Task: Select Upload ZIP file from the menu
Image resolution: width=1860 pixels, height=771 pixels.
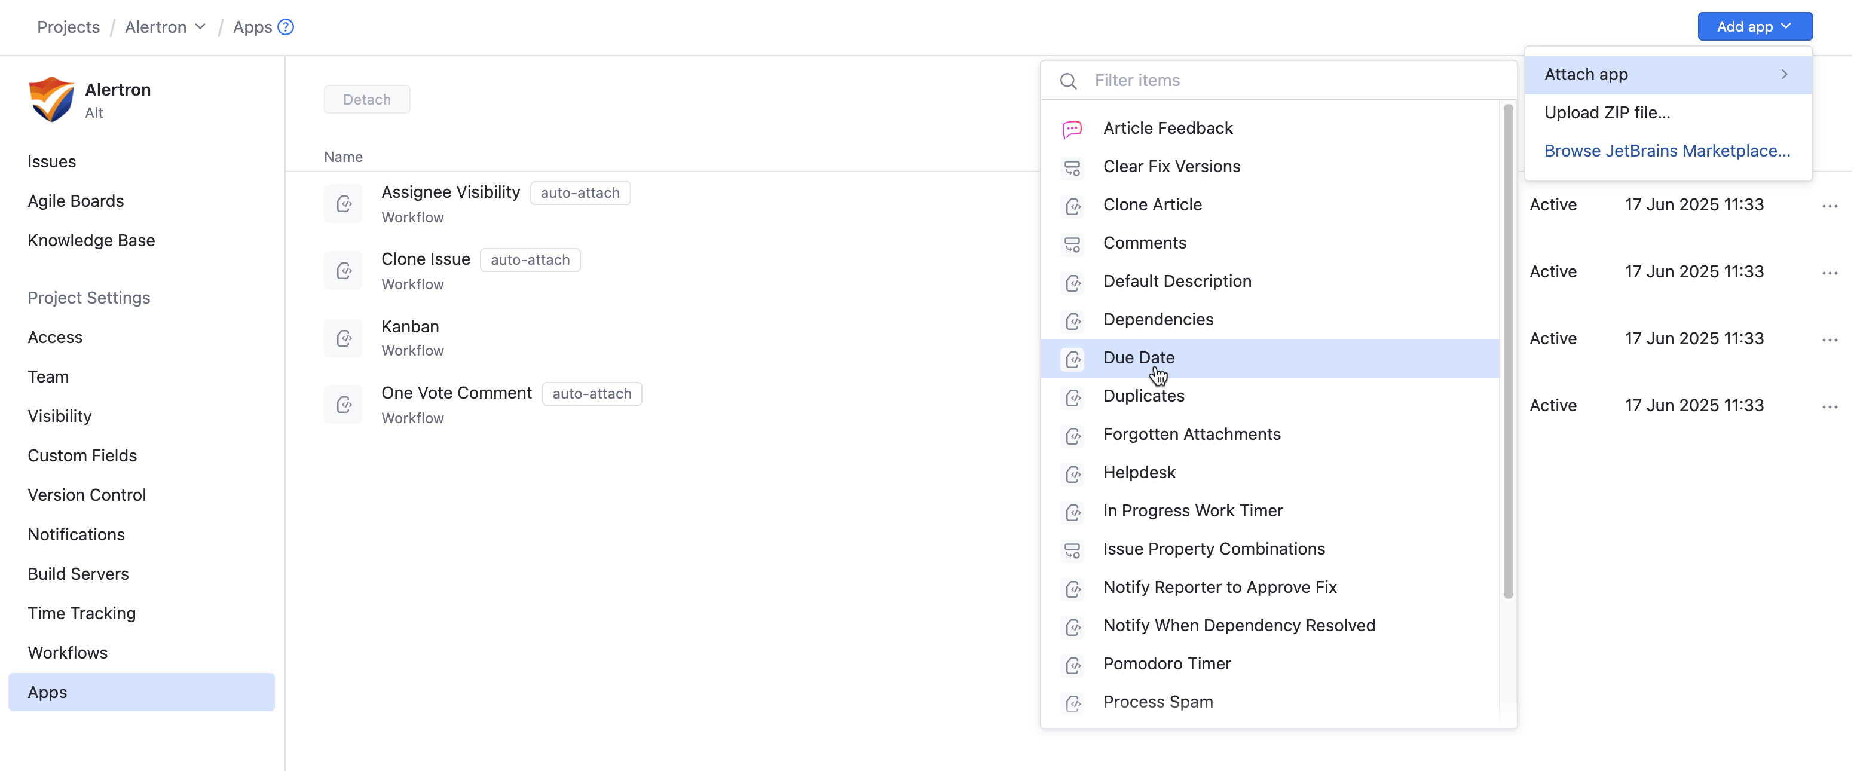Action: pyautogui.click(x=1607, y=112)
